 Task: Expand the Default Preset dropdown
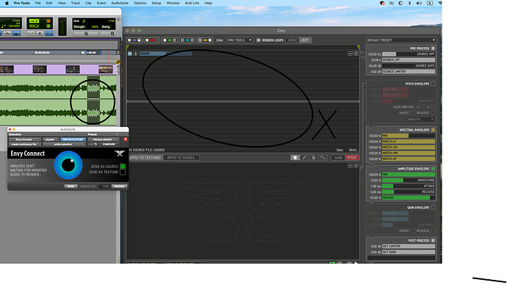coord(401,40)
